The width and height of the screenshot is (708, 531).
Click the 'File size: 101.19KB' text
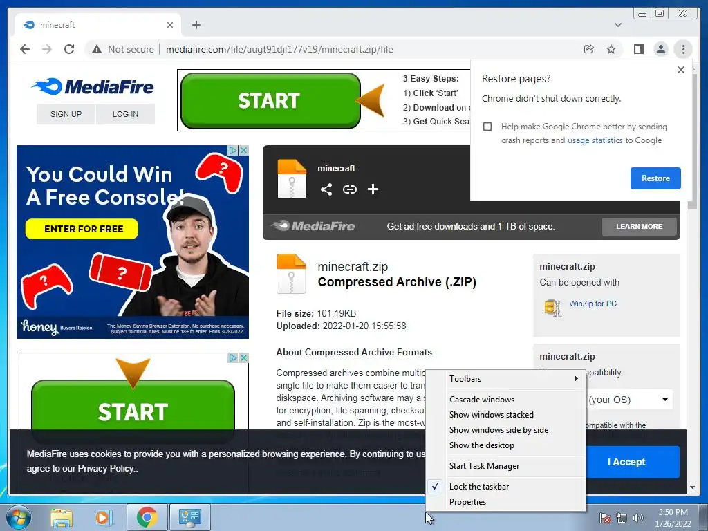tap(316, 313)
